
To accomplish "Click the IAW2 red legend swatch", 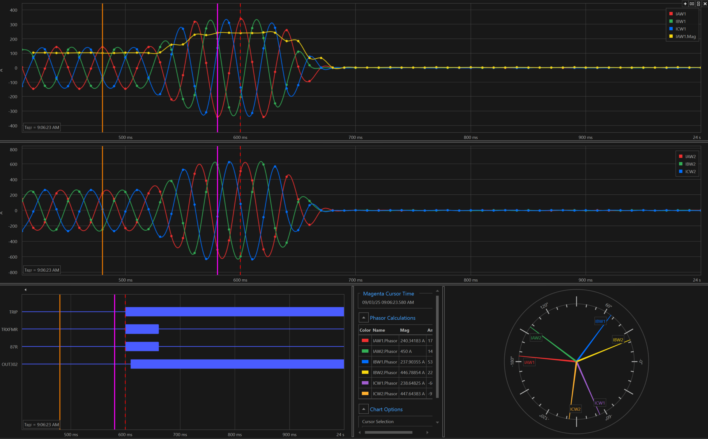I will 681,157.
